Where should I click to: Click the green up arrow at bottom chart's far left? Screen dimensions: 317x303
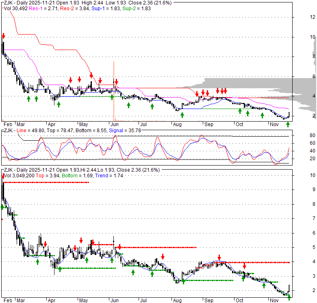coord(2,207)
